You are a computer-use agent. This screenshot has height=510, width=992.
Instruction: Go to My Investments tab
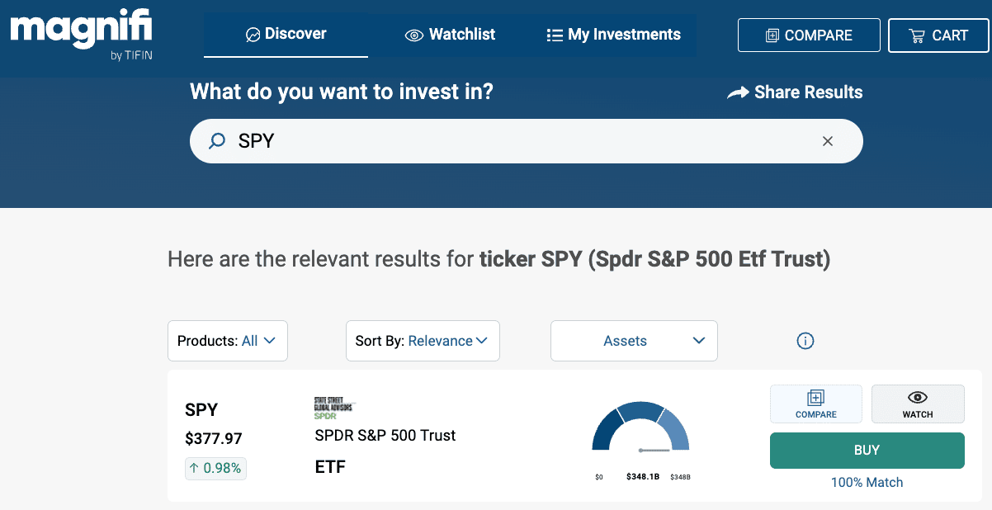click(x=613, y=35)
